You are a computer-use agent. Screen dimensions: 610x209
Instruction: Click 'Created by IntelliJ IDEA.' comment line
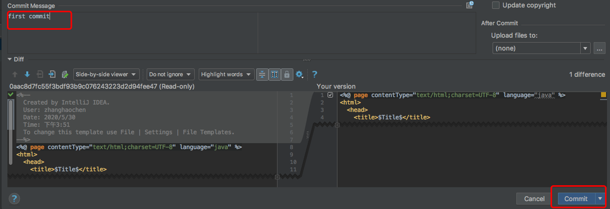(66, 103)
